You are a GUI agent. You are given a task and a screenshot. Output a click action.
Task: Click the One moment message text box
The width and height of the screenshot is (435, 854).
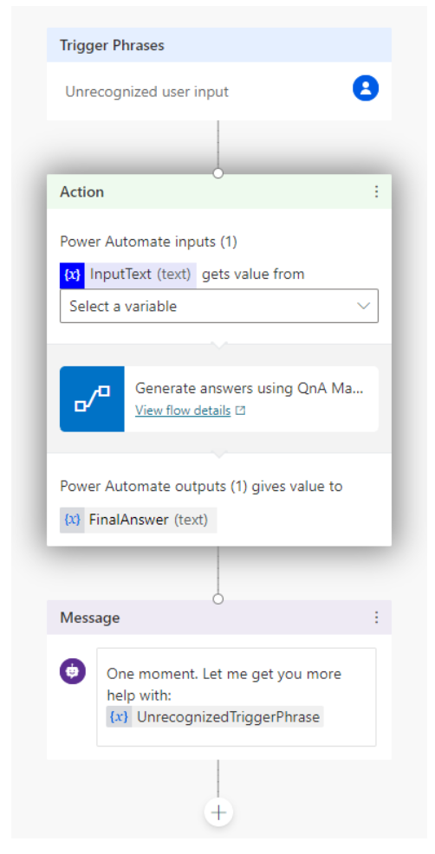[x=237, y=696]
